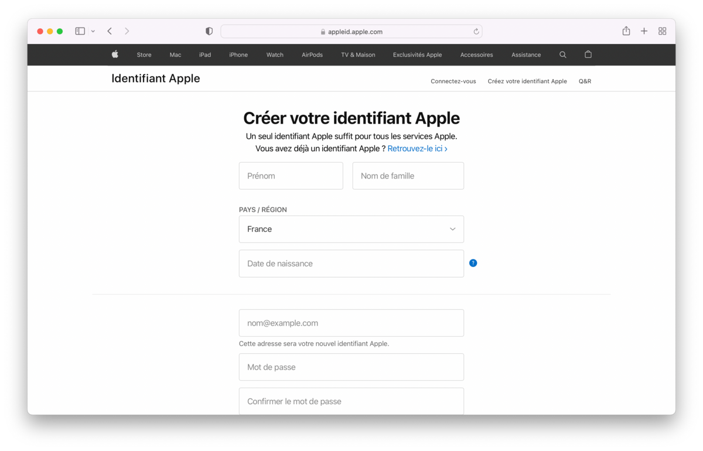Click the 'Connectez-vous' link

point(453,81)
